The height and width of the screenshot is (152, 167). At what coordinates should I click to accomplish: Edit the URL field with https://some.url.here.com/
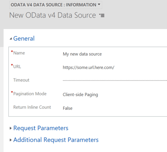pos(89,67)
